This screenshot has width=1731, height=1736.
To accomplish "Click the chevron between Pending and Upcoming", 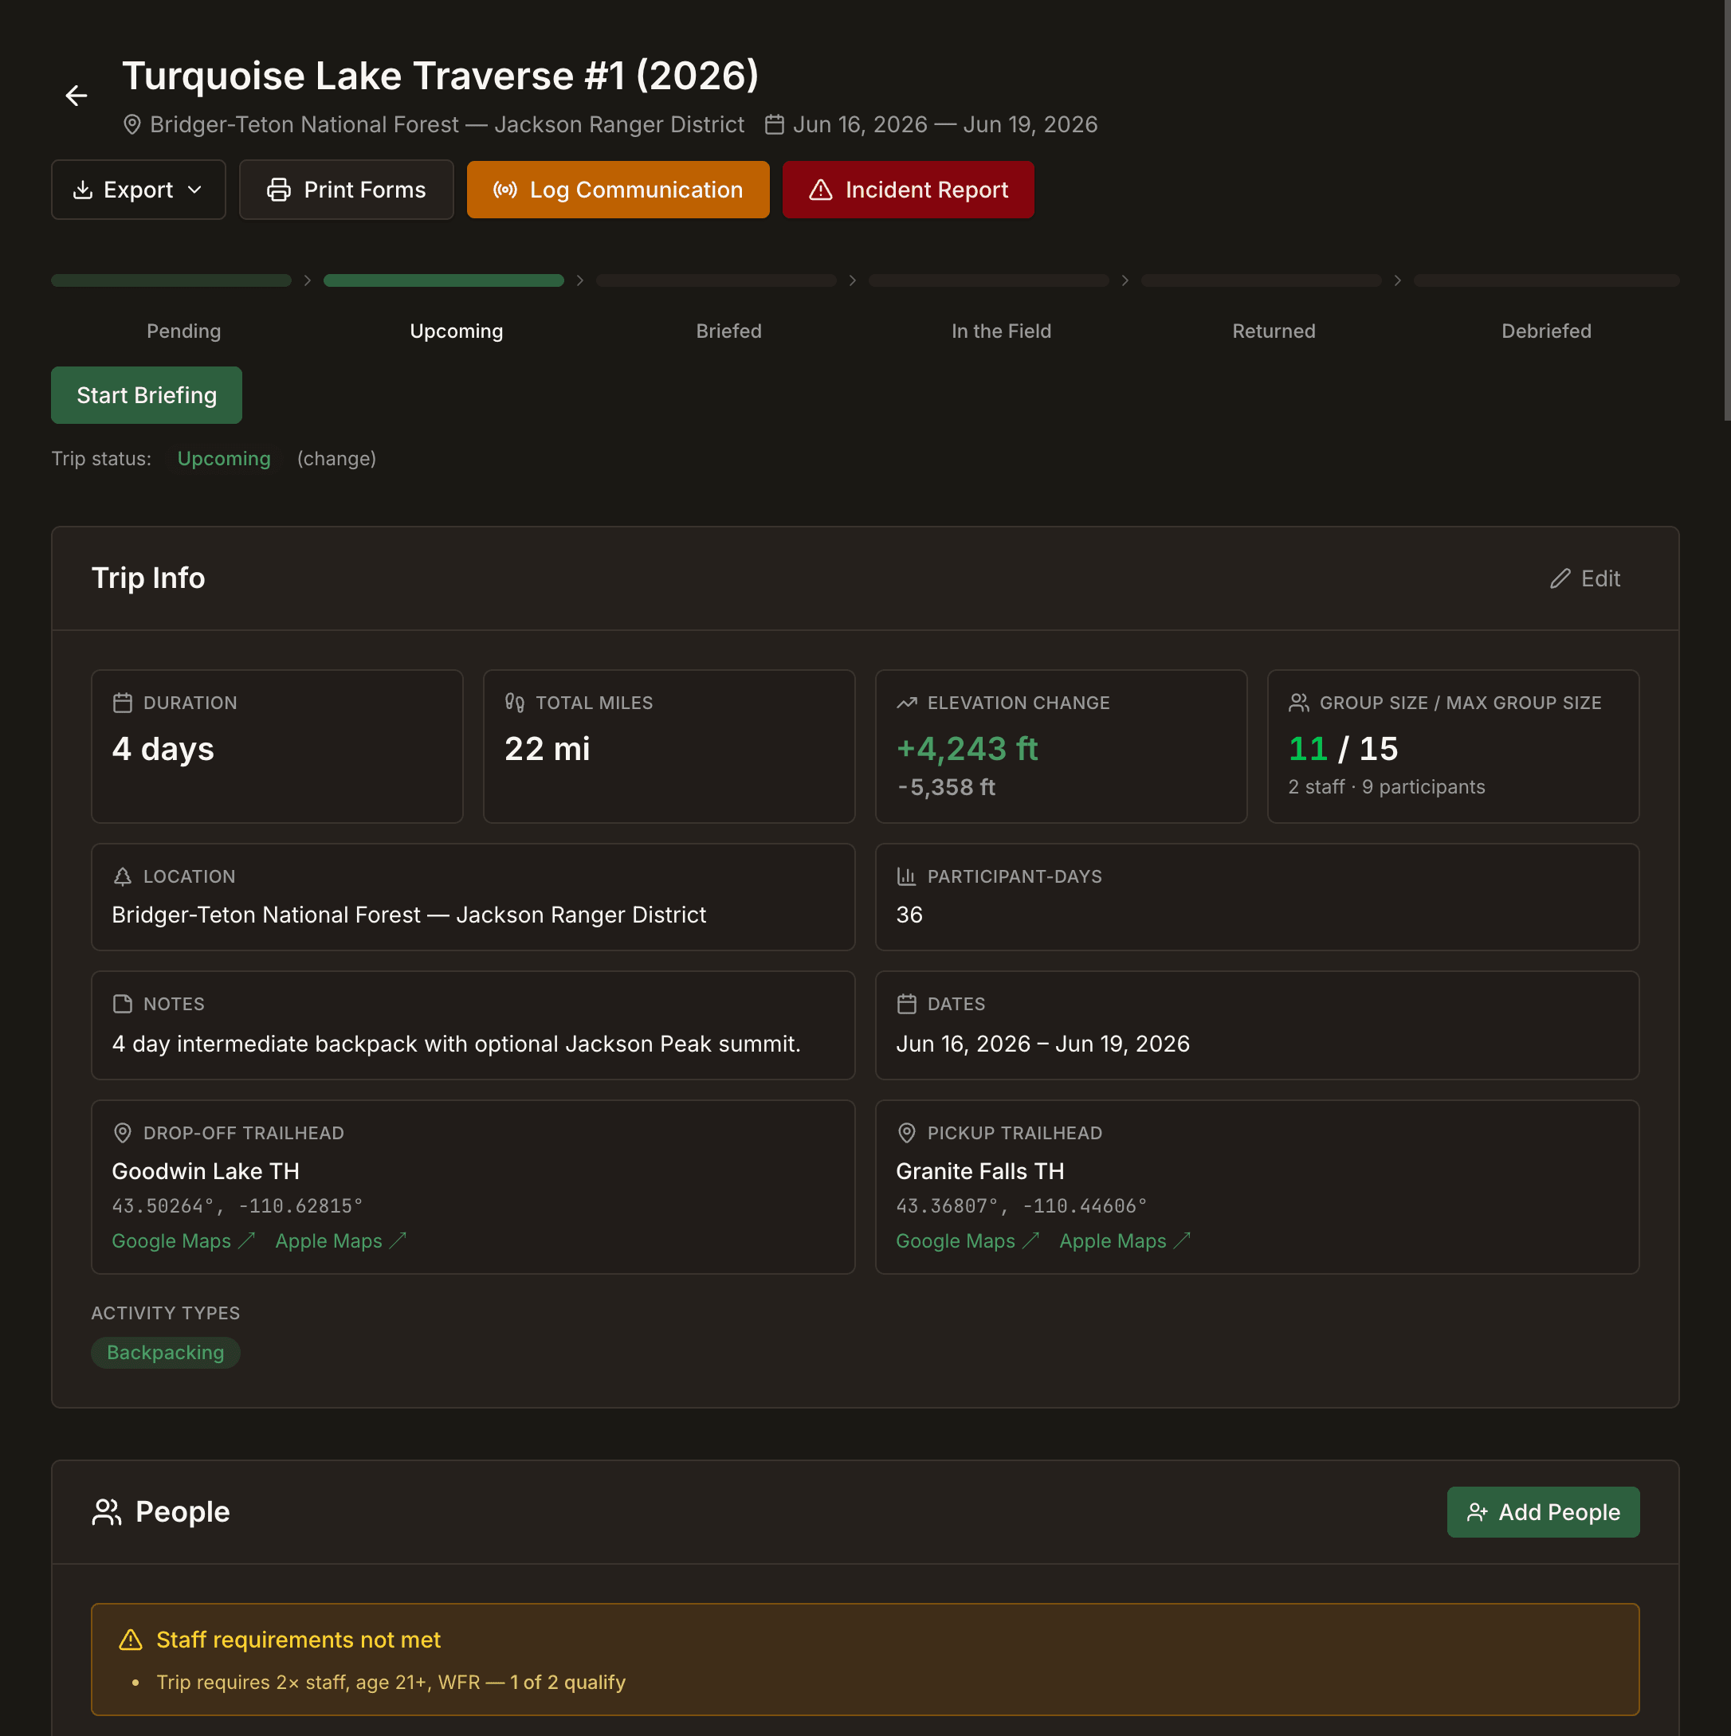I will coord(308,280).
